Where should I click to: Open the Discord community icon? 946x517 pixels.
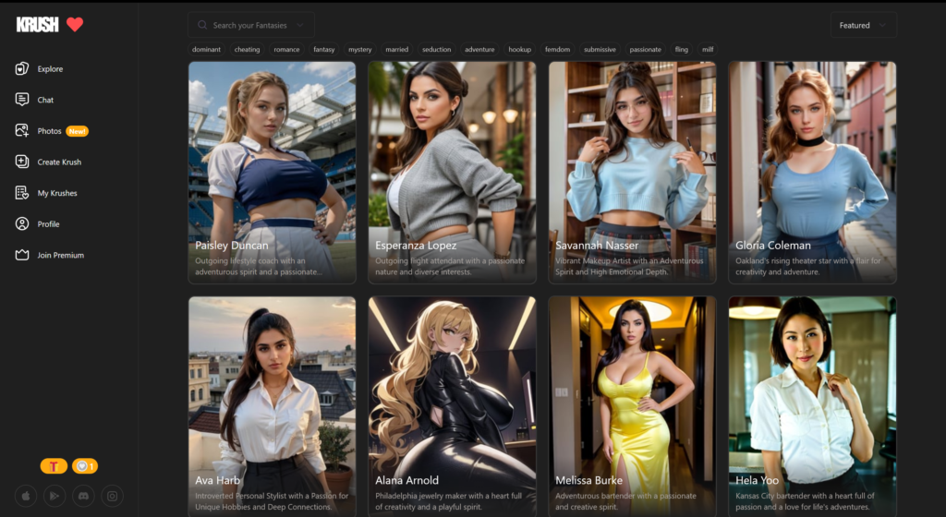83,496
